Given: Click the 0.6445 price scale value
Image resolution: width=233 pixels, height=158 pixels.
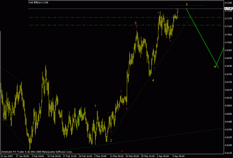Looking at the screenshot, I should pos(229,122).
